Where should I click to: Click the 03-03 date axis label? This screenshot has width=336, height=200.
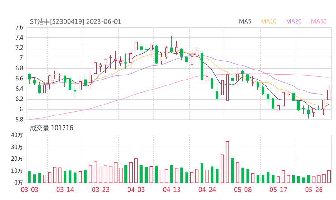point(30,190)
